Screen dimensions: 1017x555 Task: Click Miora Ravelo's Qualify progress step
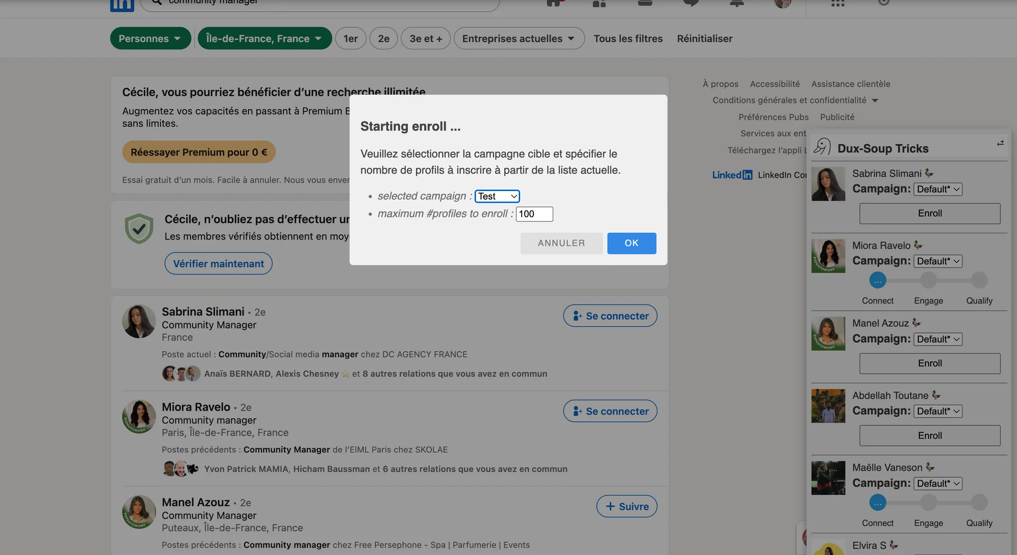coord(979,280)
